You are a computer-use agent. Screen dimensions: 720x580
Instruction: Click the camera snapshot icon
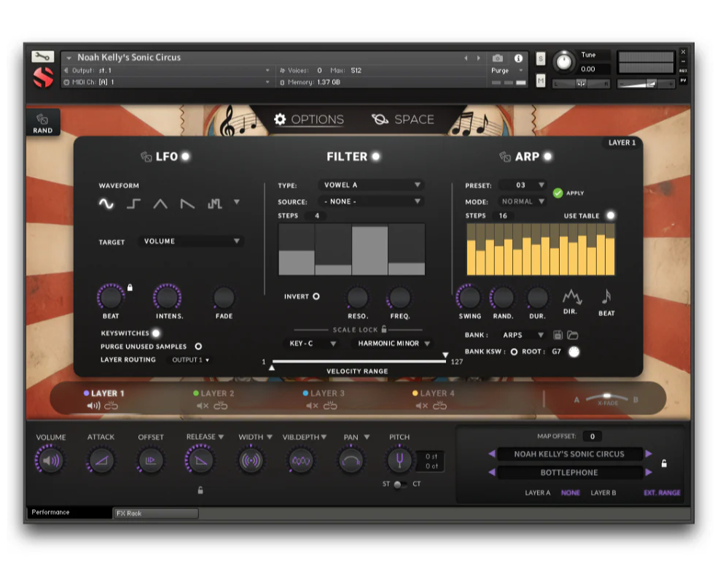tap(498, 58)
